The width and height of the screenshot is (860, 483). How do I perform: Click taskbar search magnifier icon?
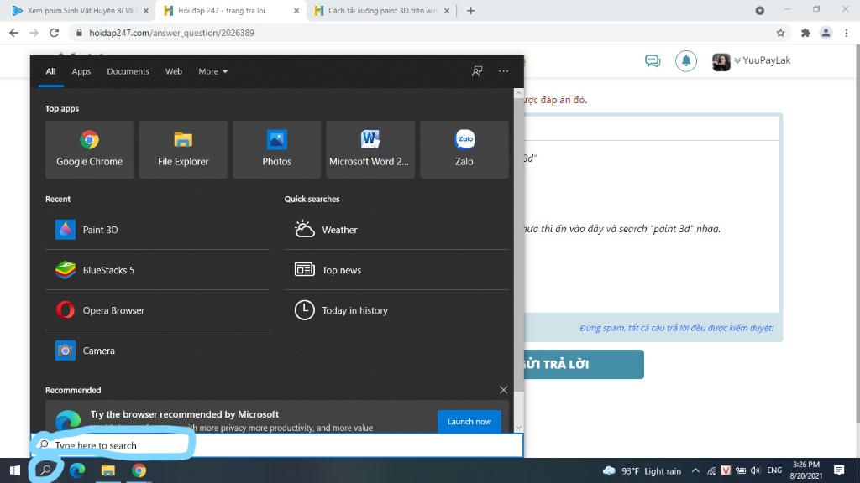pyautogui.click(x=46, y=470)
